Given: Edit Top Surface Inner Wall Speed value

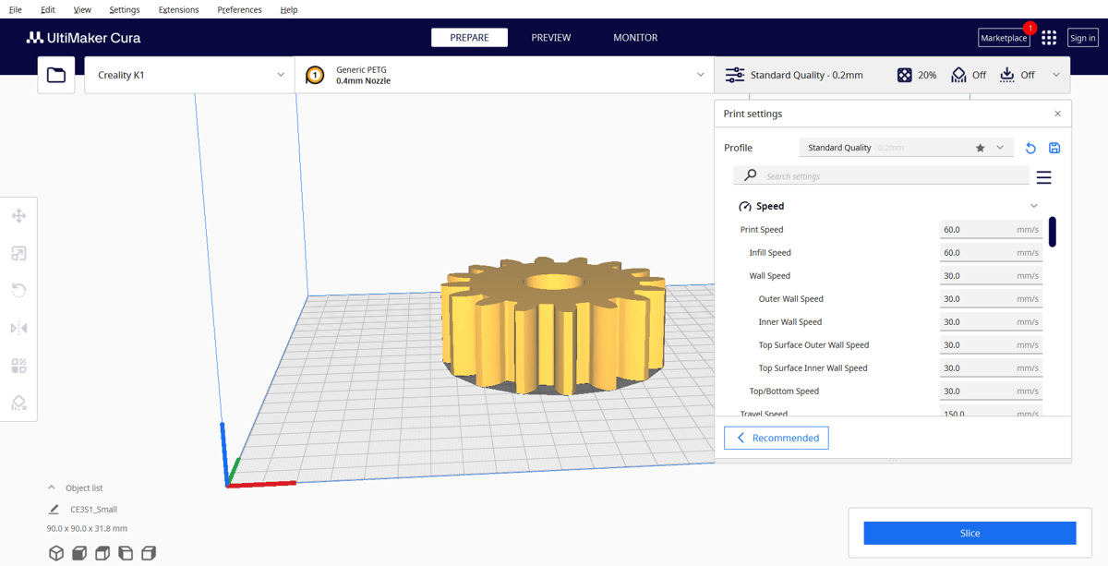Looking at the screenshot, I should point(991,367).
